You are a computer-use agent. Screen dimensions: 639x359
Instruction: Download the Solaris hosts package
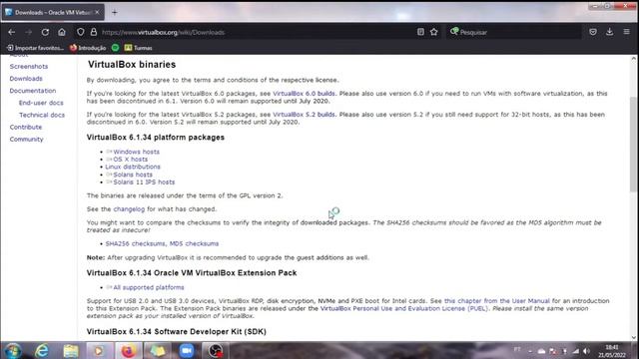[x=133, y=175]
